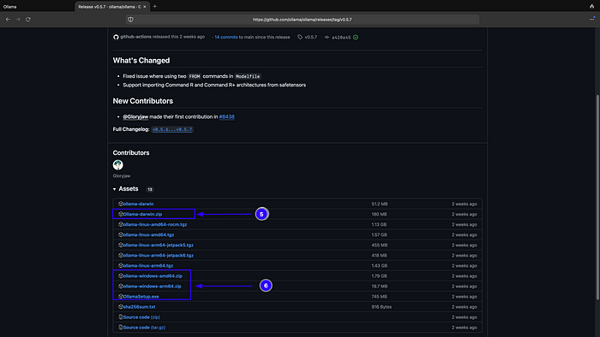
Task: Click package icon beside ollama-linux-arm64.tgz
Action: [x=121, y=266]
